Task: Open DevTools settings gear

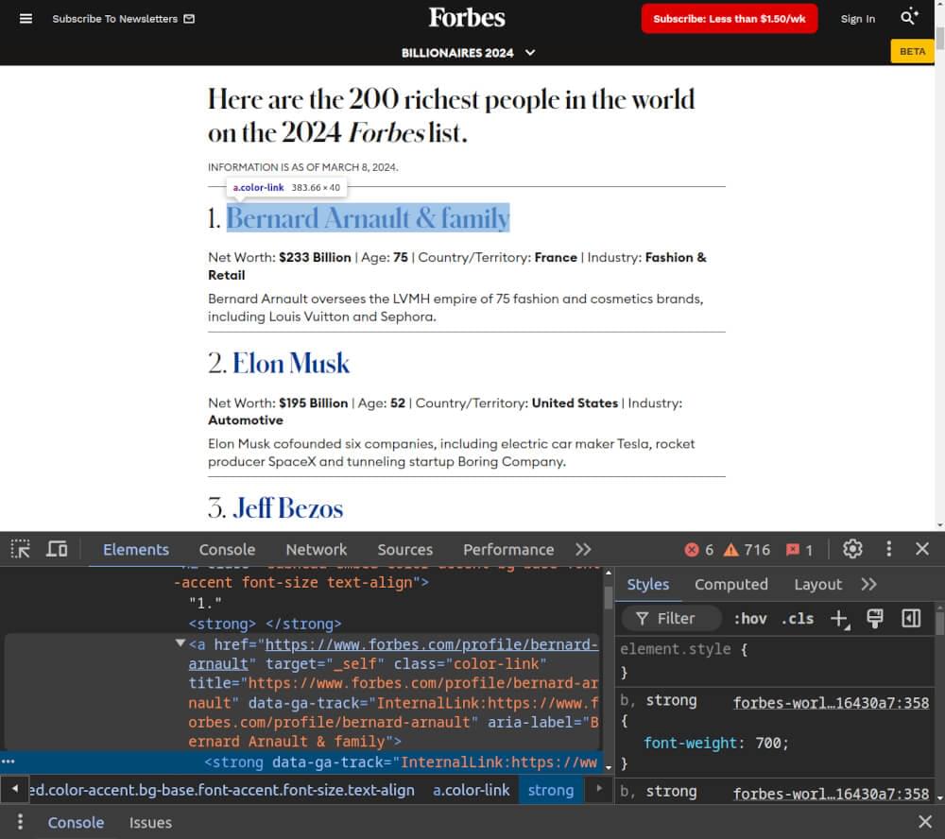Action: click(x=852, y=549)
